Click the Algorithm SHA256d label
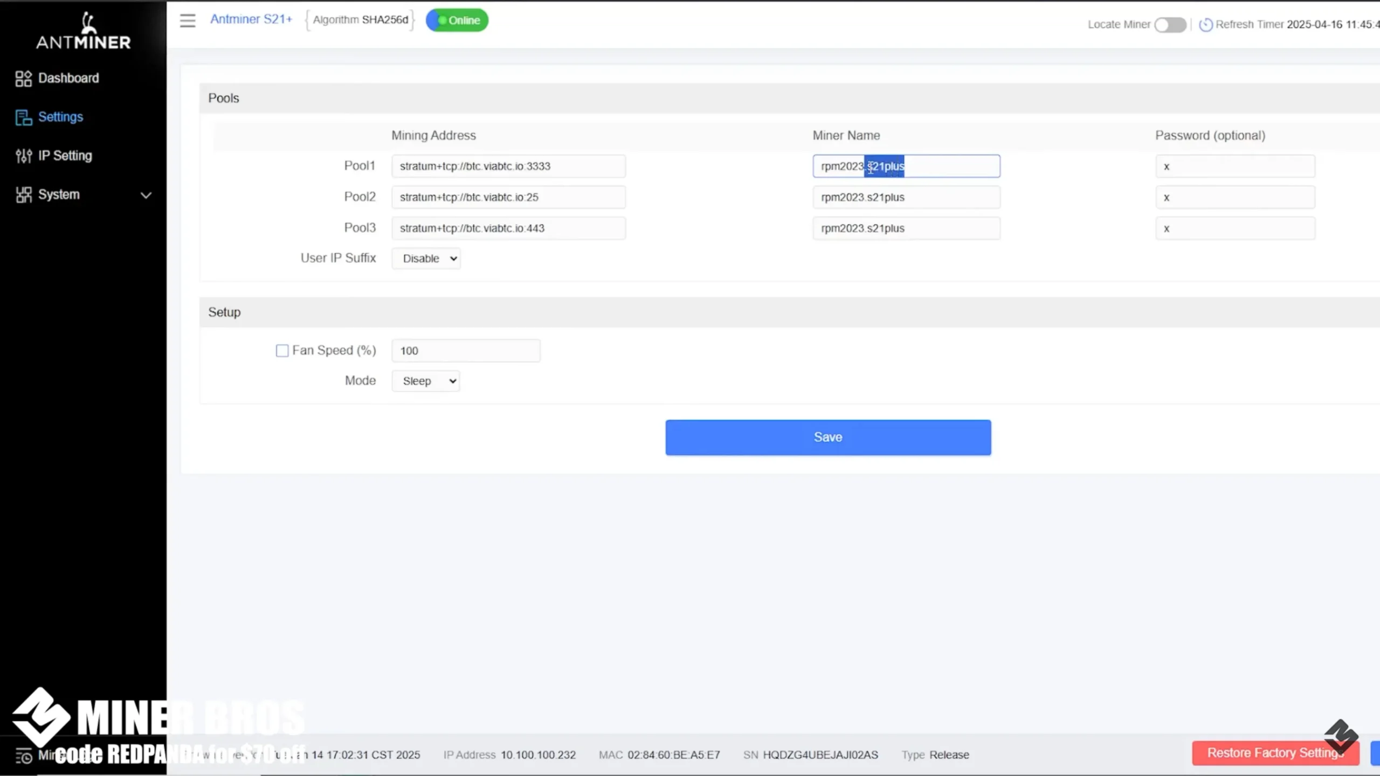The width and height of the screenshot is (1380, 776). [x=360, y=20]
